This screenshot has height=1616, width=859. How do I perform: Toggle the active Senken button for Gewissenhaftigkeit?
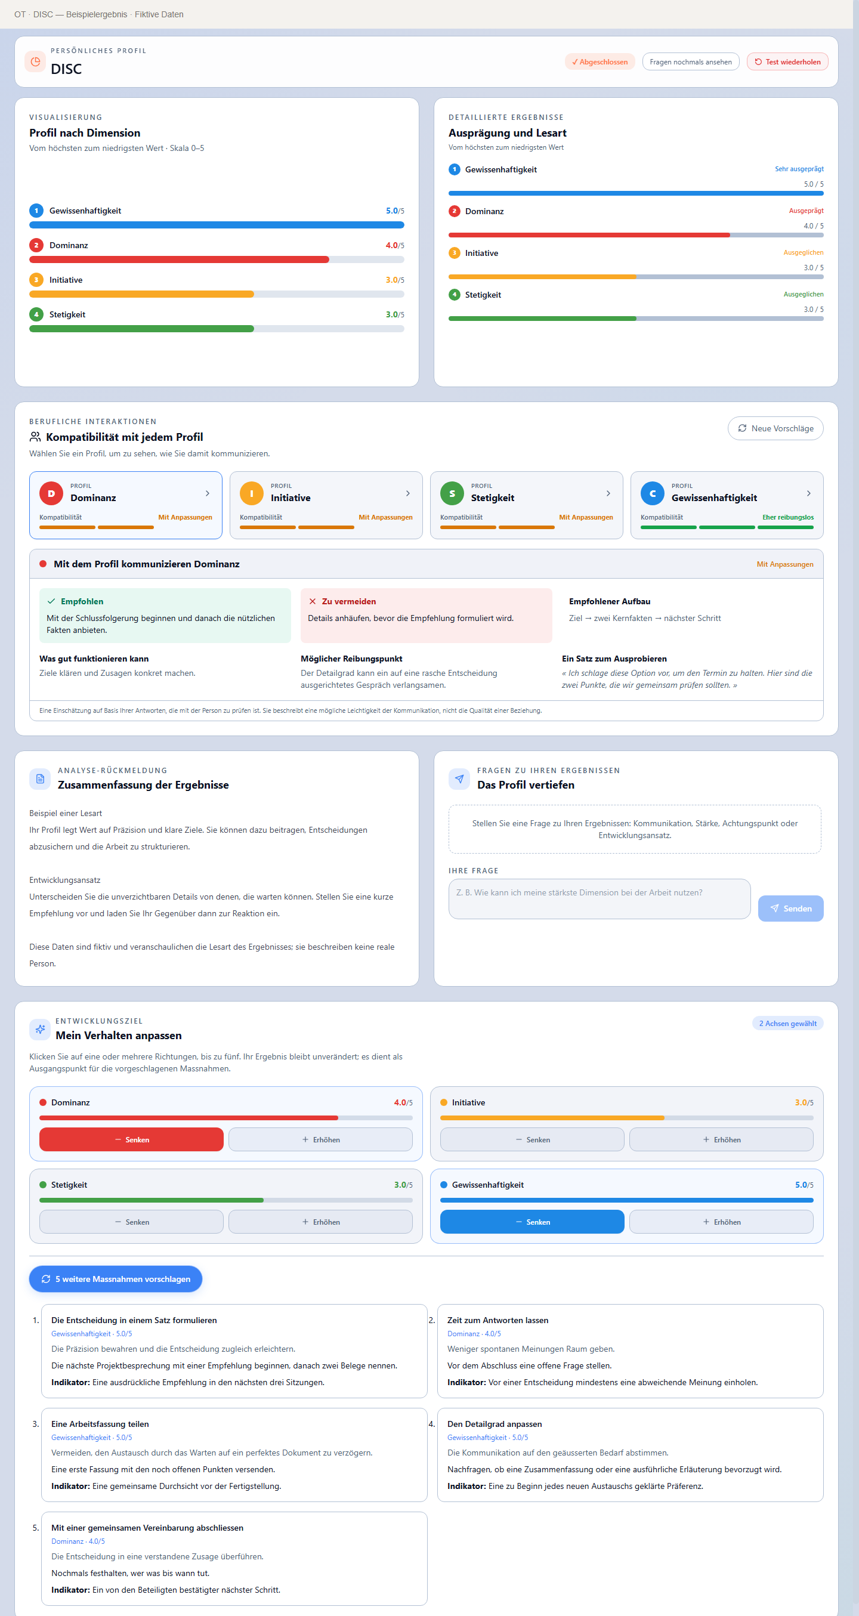[x=532, y=1222]
